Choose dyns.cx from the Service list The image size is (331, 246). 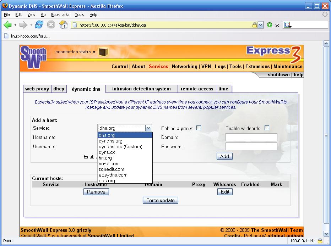pyautogui.click(x=125, y=152)
